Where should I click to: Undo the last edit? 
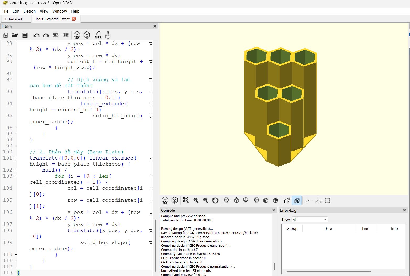pyautogui.click(x=36, y=35)
